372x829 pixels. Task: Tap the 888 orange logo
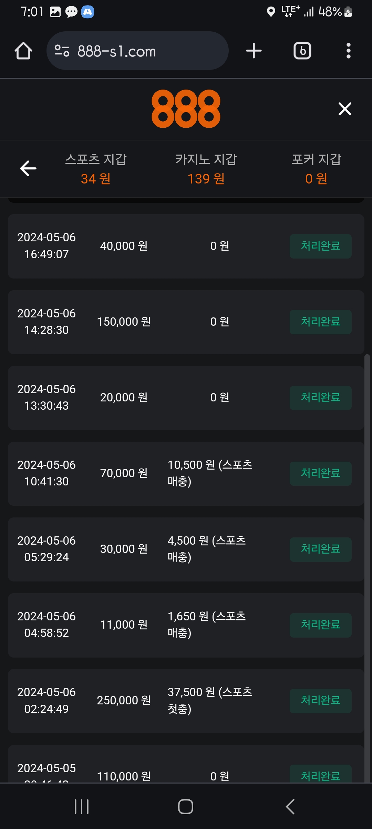186,109
